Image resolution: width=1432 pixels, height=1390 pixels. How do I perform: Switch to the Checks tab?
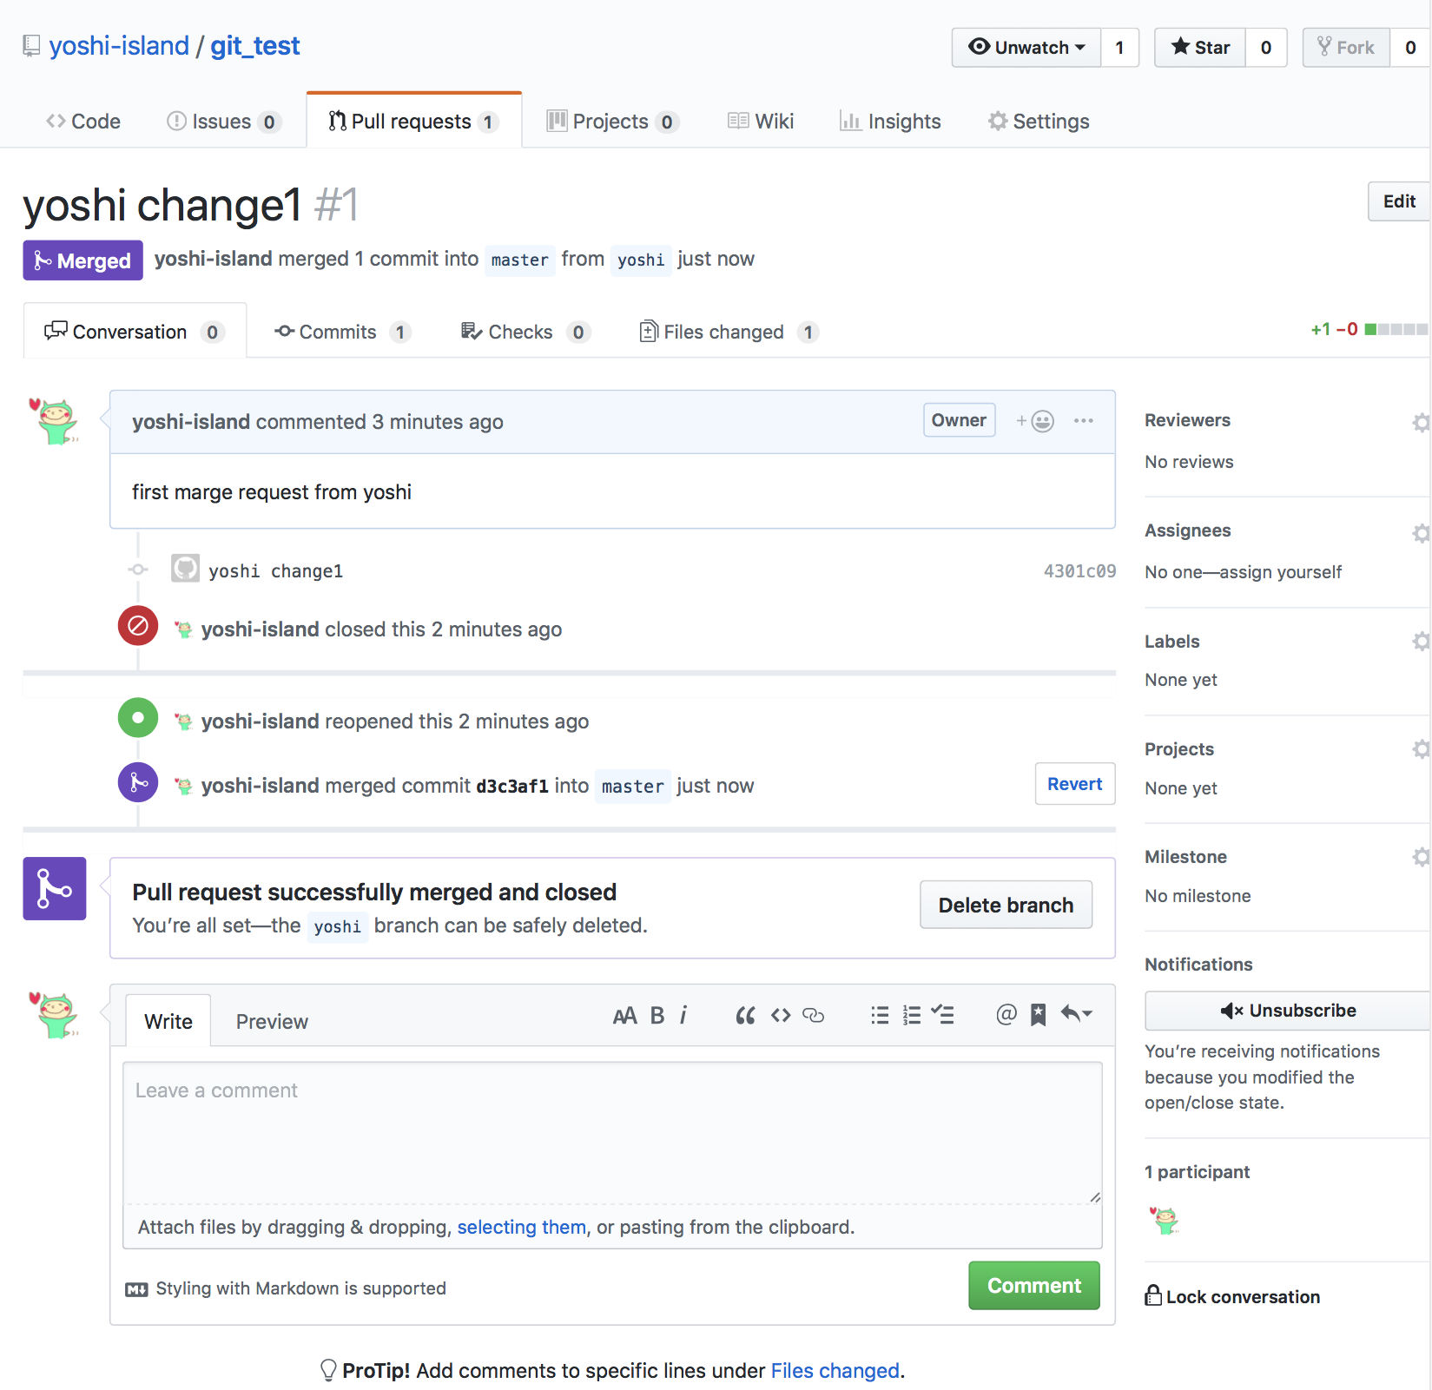pos(525,332)
